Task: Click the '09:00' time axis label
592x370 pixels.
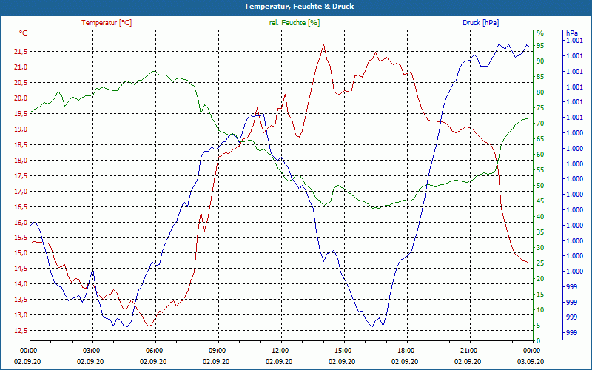Action: click(217, 350)
